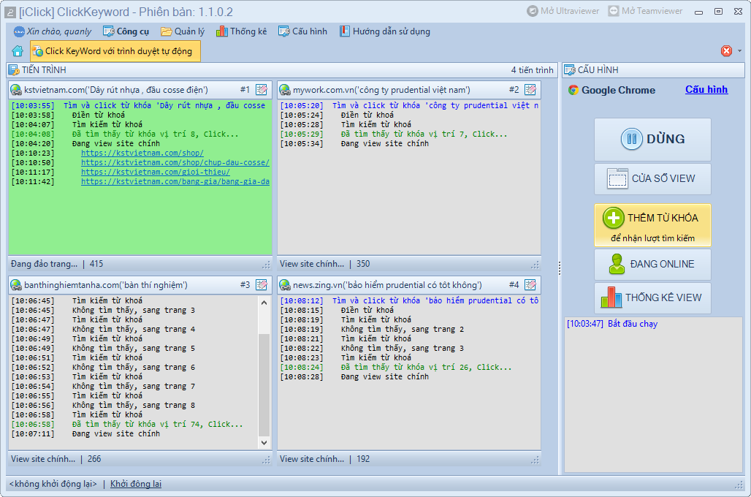Screen dimensions: 751x497
Task: Click Xin chào, quanly user item
Action: 53,31
